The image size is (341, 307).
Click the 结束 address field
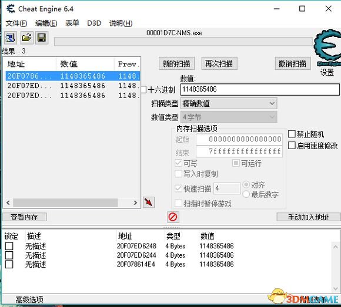click(x=239, y=151)
